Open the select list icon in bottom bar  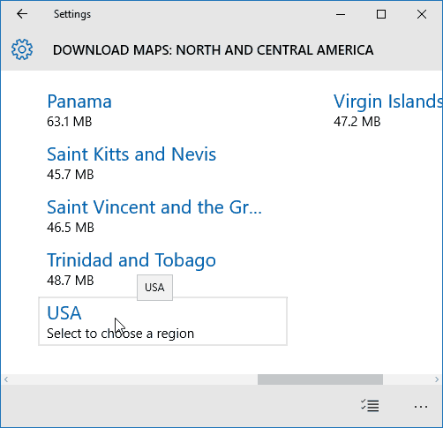point(370,406)
